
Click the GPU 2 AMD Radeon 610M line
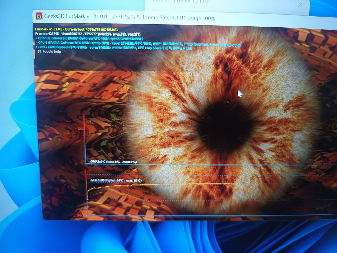click(113, 48)
